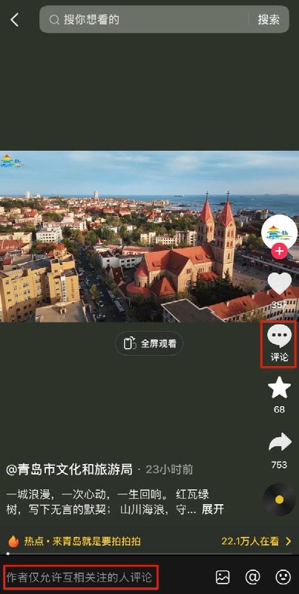Tap the 23小时前 timestamp
This screenshot has width=299, height=594.
169,470
